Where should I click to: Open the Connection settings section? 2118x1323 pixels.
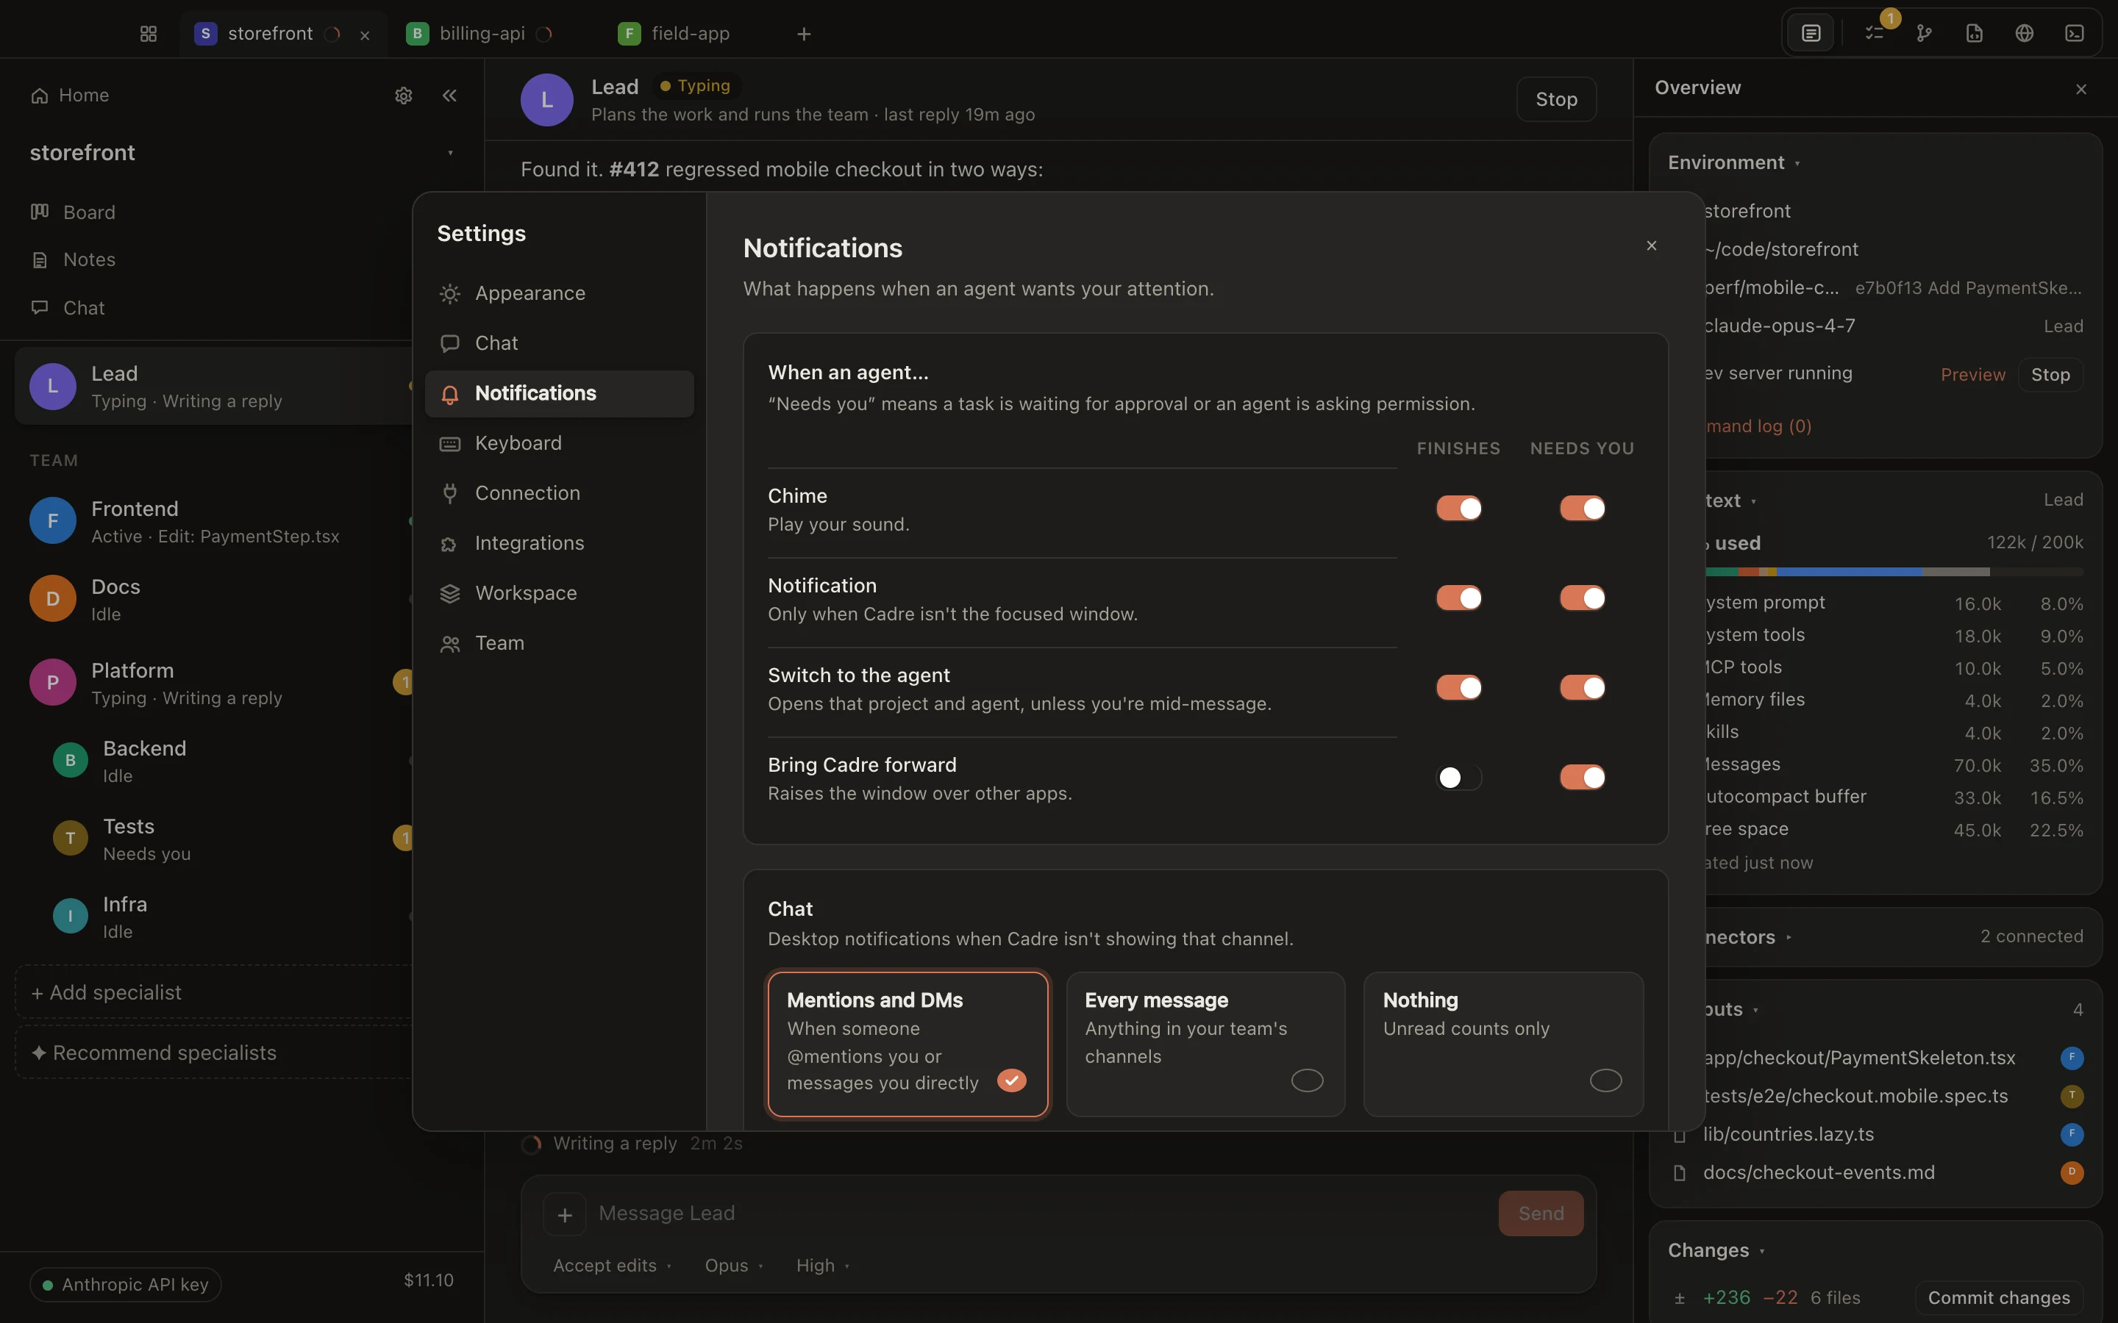(x=559, y=492)
